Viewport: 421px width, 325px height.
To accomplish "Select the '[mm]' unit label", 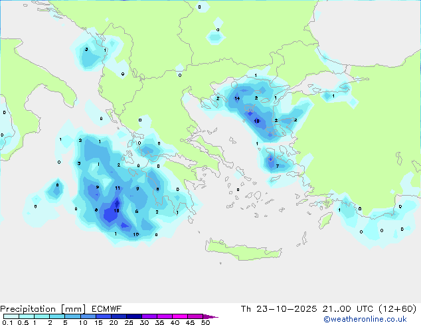I will coord(73,309).
